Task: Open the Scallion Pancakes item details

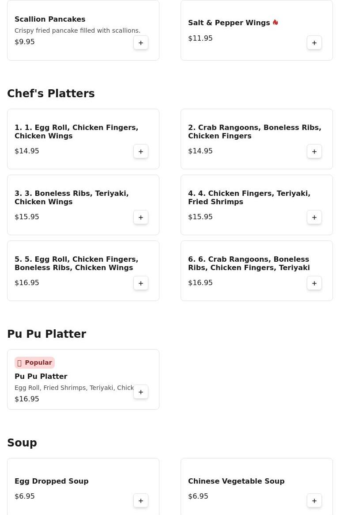Action: tap(50, 19)
